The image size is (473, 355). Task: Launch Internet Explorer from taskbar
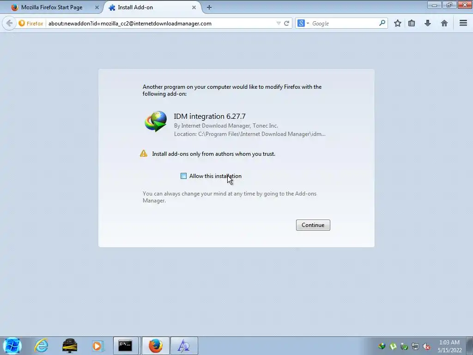[41, 346]
